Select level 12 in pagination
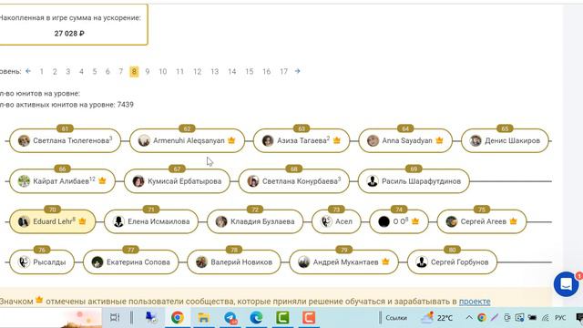 click(x=197, y=71)
